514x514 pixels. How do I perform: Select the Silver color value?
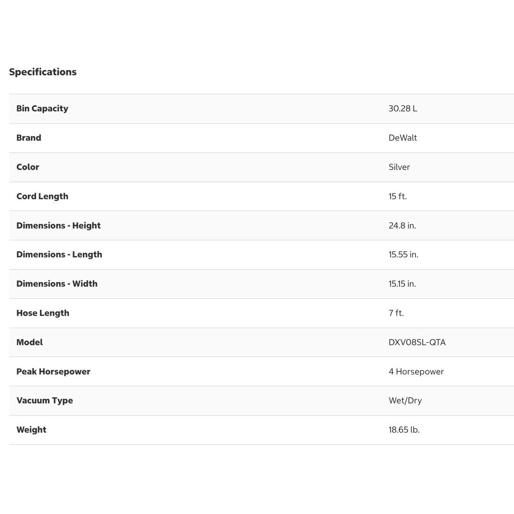tap(399, 167)
